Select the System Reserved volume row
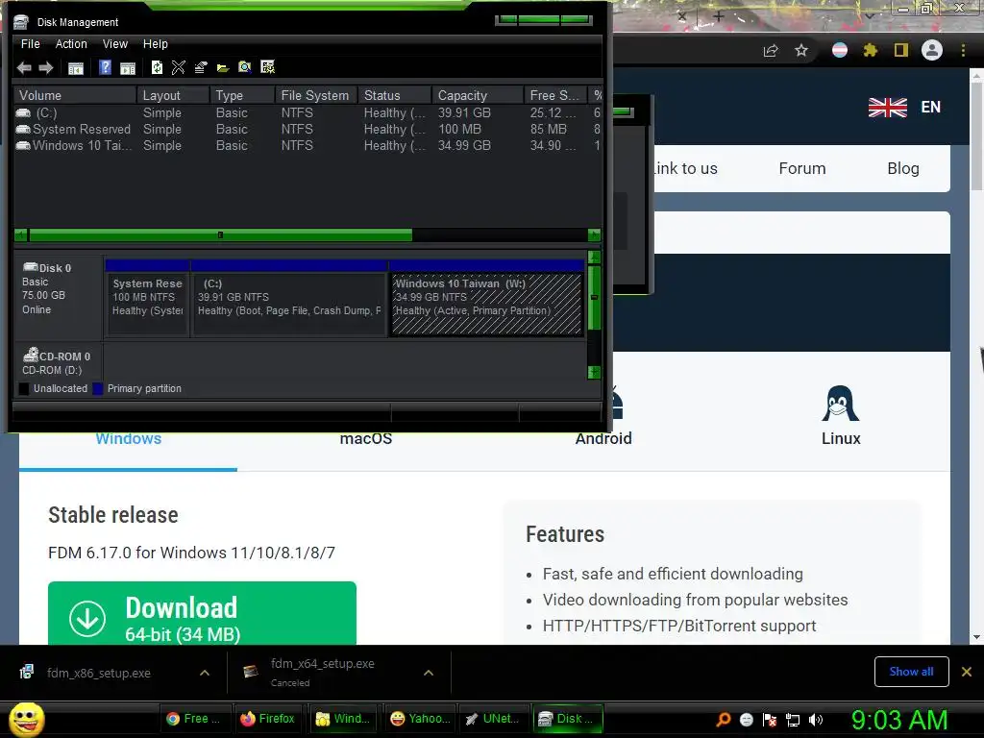 coord(307,130)
